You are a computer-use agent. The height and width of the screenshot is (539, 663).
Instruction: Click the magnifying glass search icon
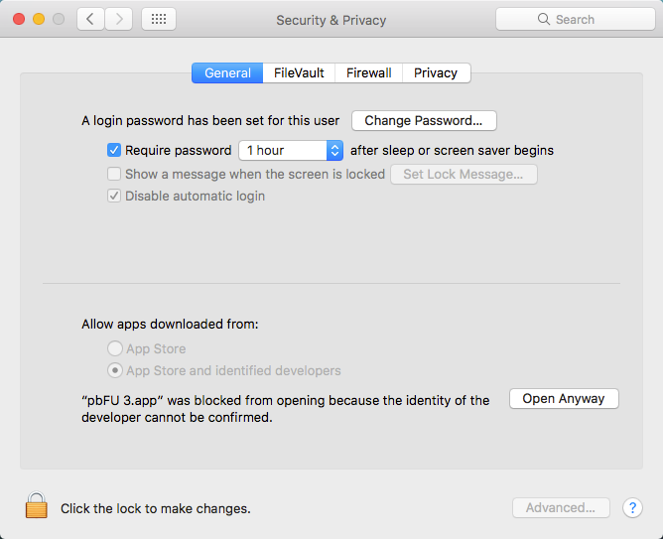pos(544,19)
